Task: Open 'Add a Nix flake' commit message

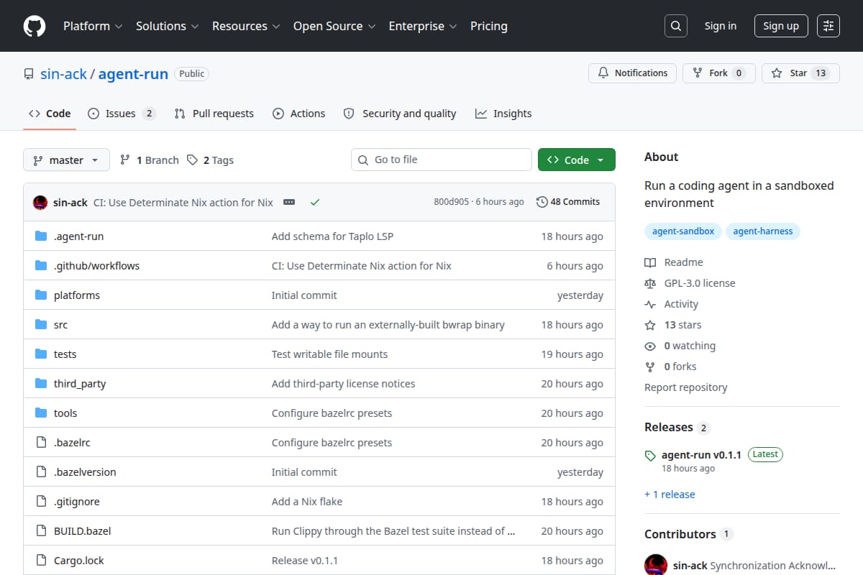Action: tap(307, 502)
